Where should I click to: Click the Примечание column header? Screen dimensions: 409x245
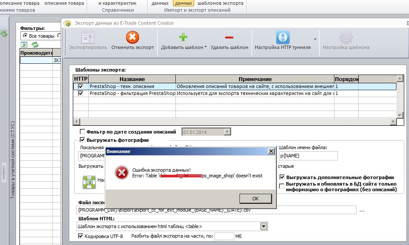point(255,79)
